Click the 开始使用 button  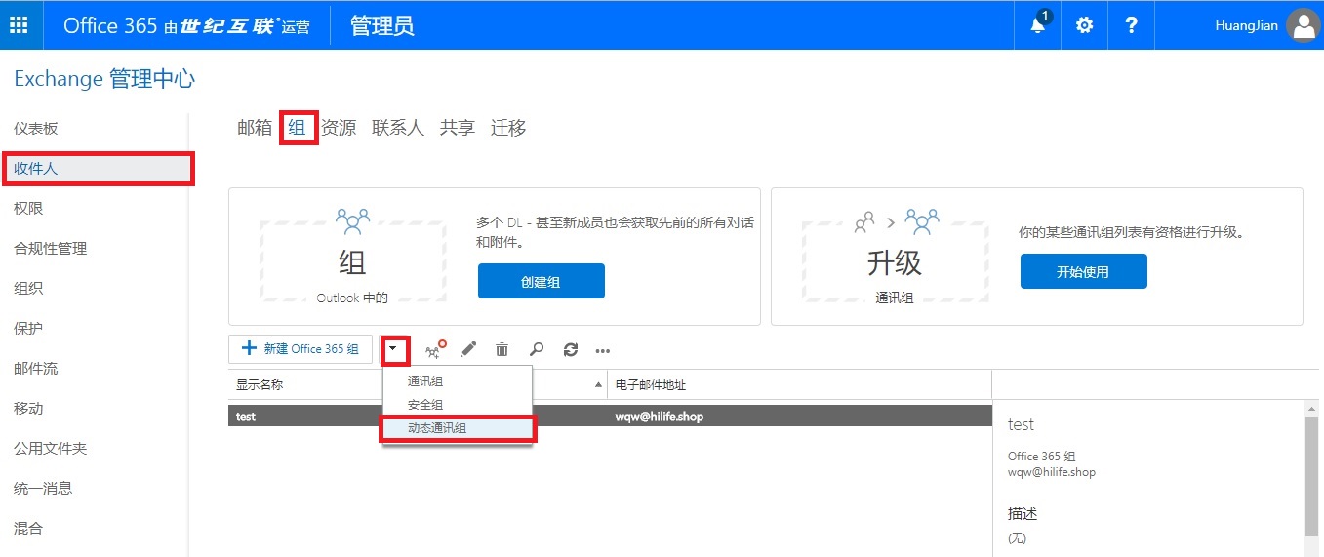tap(1084, 271)
